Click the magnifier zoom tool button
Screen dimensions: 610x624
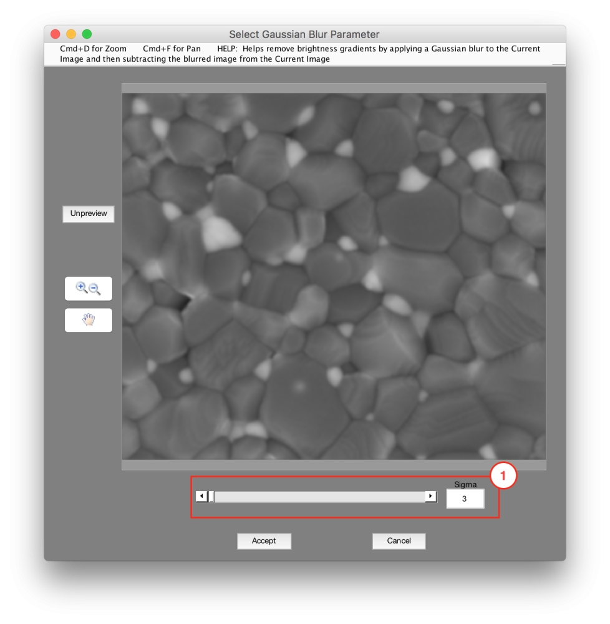click(88, 288)
